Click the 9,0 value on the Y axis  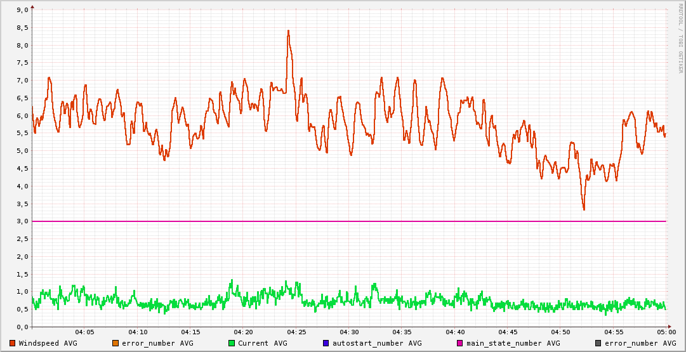21,10
